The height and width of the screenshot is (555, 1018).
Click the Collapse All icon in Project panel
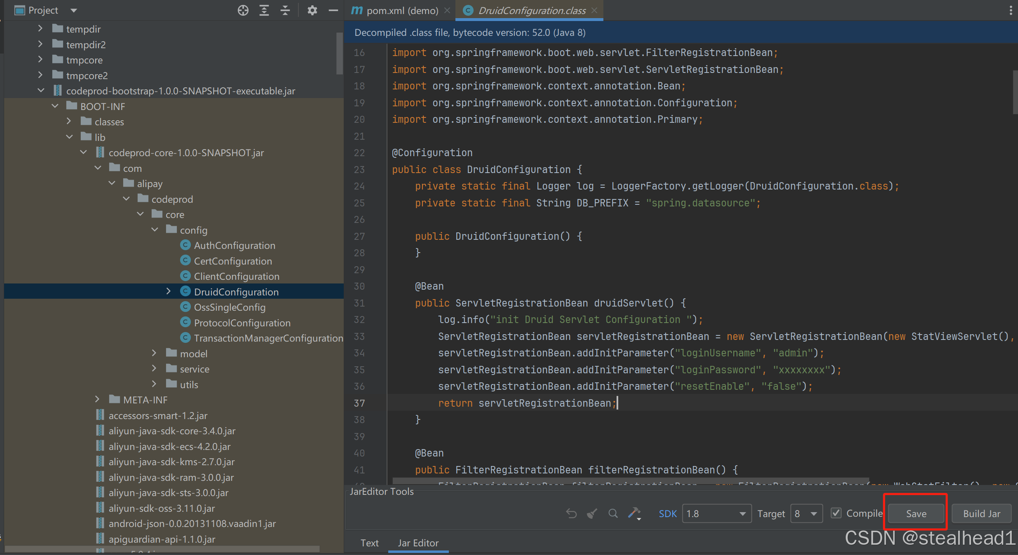click(285, 10)
